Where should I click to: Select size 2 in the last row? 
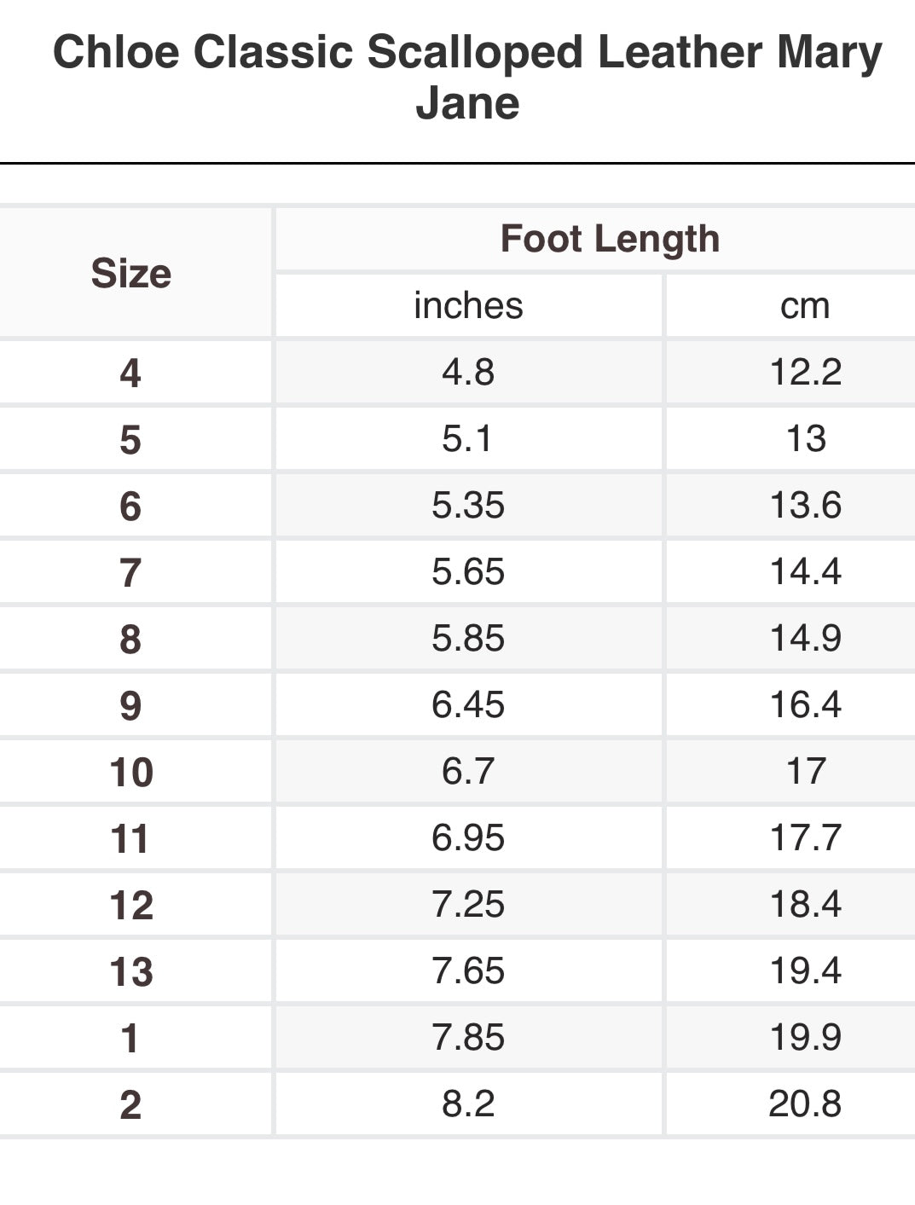click(x=130, y=1104)
